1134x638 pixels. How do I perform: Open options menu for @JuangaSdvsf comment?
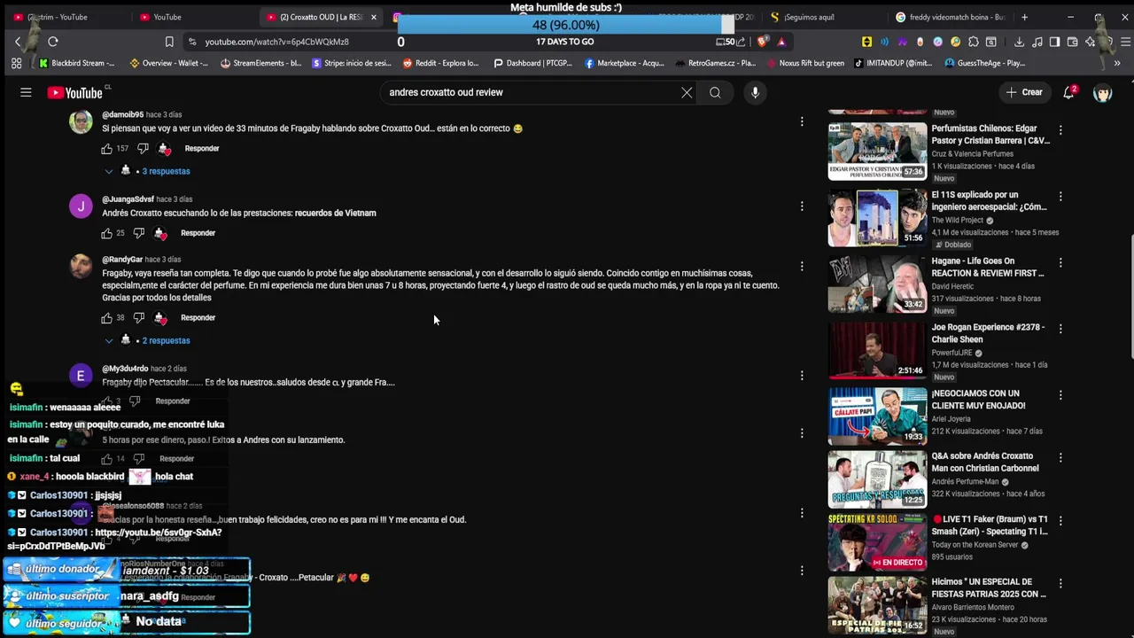pyautogui.click(x=802, y=206)
